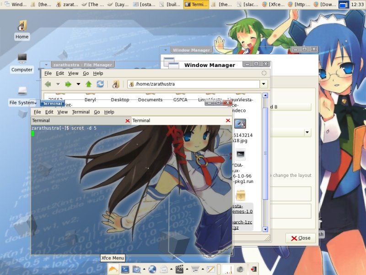Open the Terminal menu in the terminal window
Screen dimensions: 366x275
pos(81,112)
